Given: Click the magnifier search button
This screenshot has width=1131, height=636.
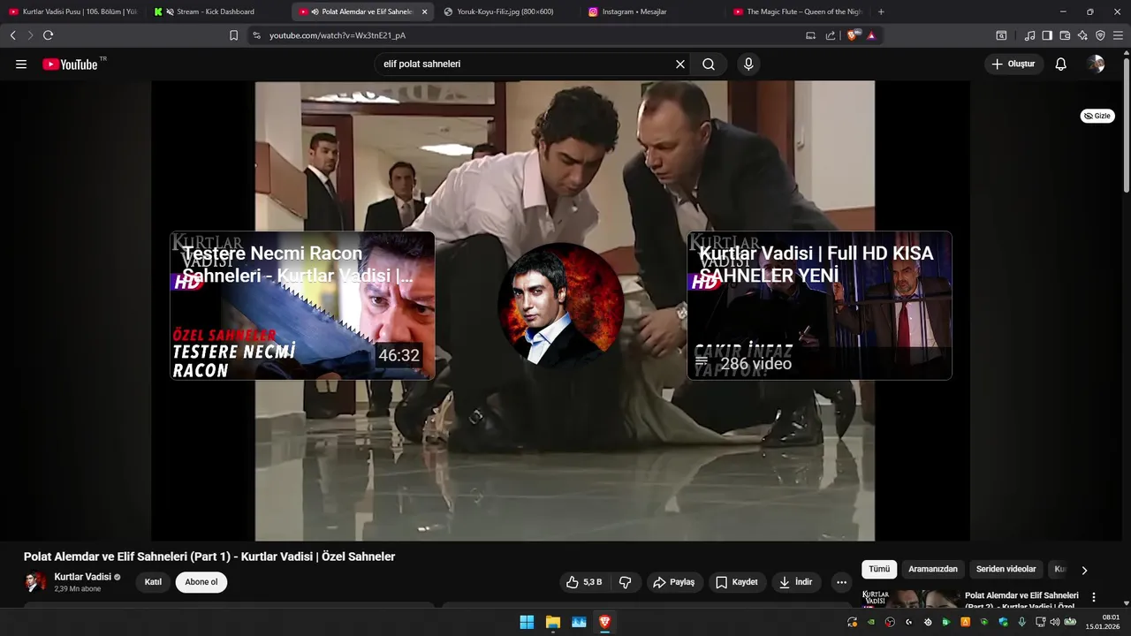Looking at the screenshot, I should (709, 64).
